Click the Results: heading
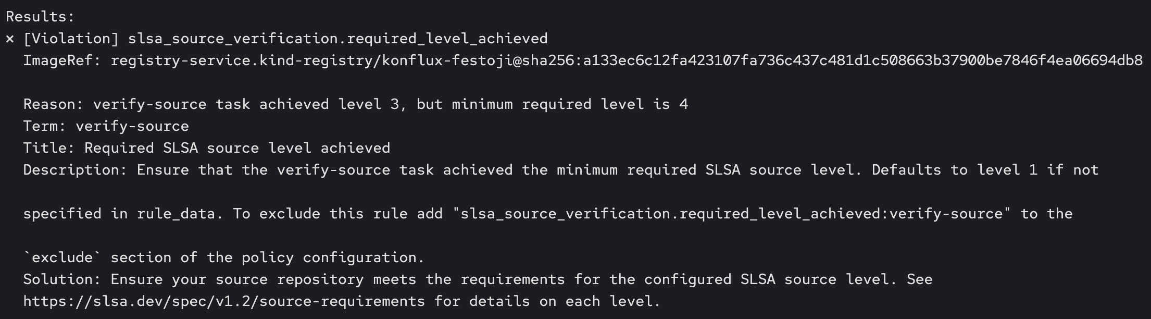Viewport: 1151px width, 319px height. (x=40, y=17)
